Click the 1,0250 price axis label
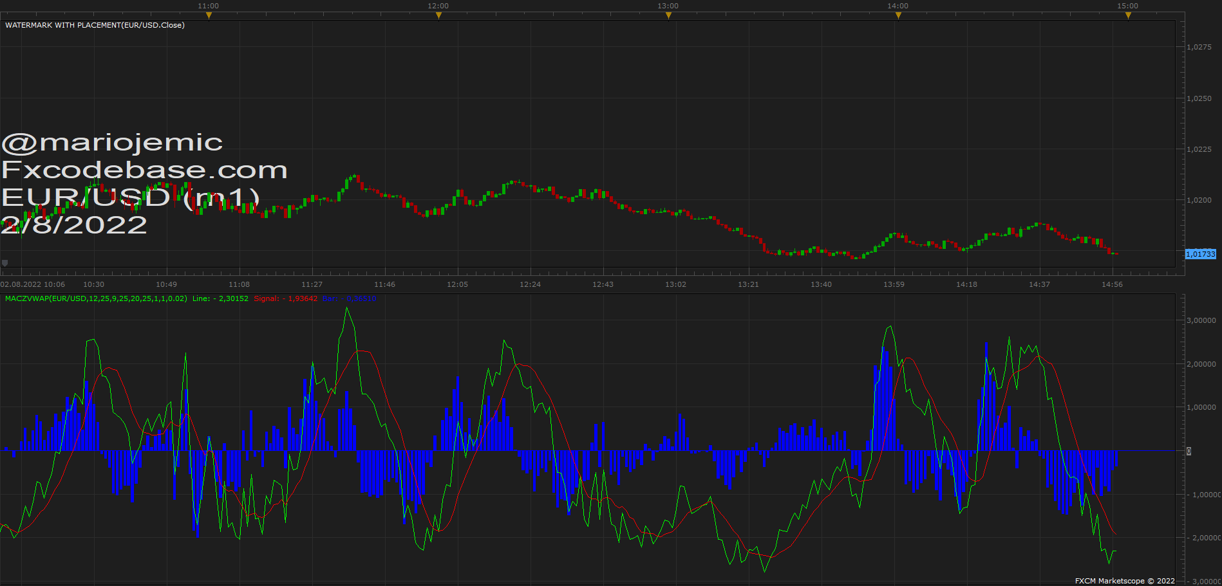 point(1199,98)
